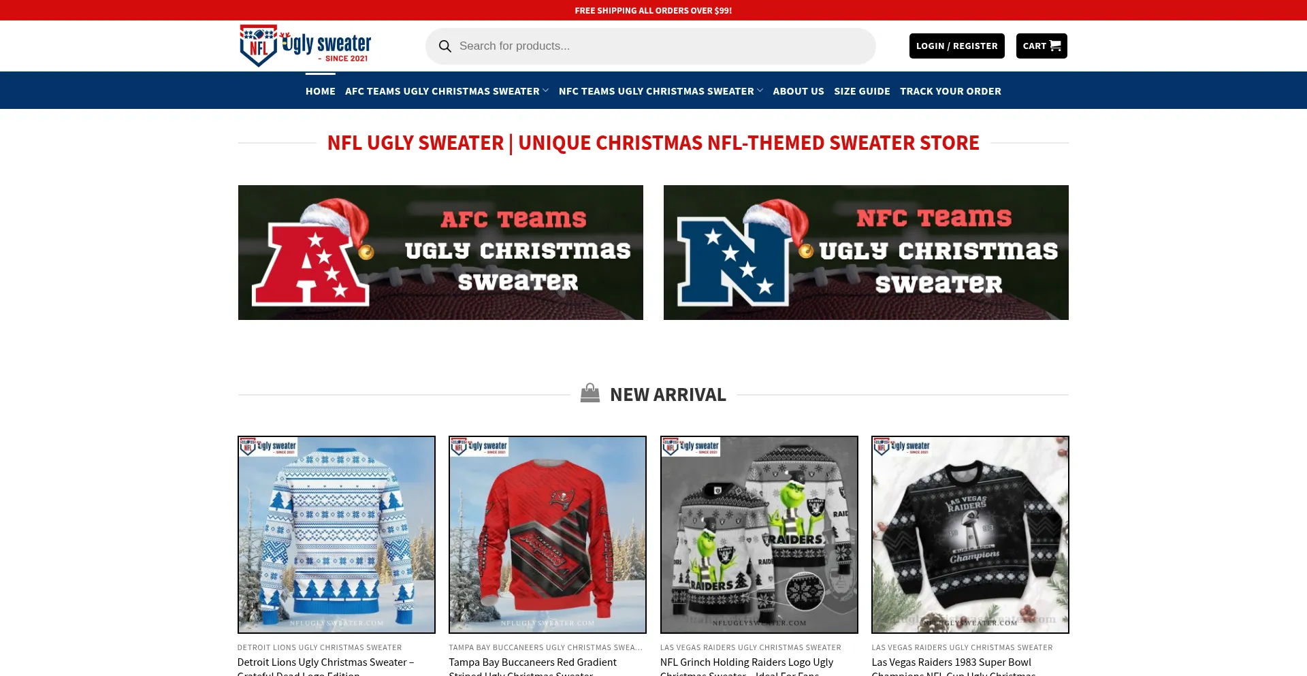Viewport: 1307px width, 676px height.
Task: View the blue Detroit Lions sweater image
Action: [336, 534]
